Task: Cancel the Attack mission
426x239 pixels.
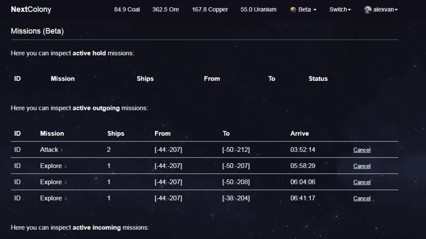Action: [362, 150]
